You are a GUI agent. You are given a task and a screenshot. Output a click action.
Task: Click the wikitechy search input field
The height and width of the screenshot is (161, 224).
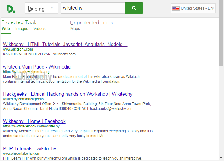point(92,8)
